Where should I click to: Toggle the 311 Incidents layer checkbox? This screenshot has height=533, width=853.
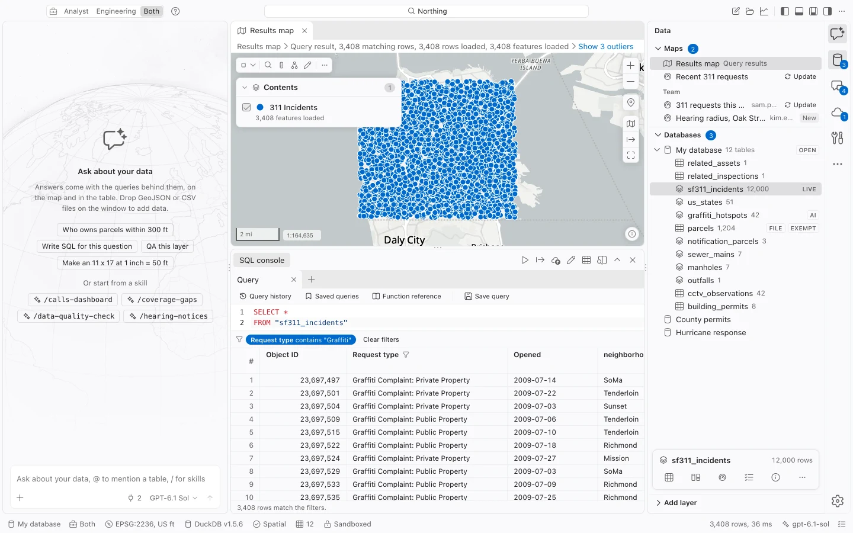point(246,107)
